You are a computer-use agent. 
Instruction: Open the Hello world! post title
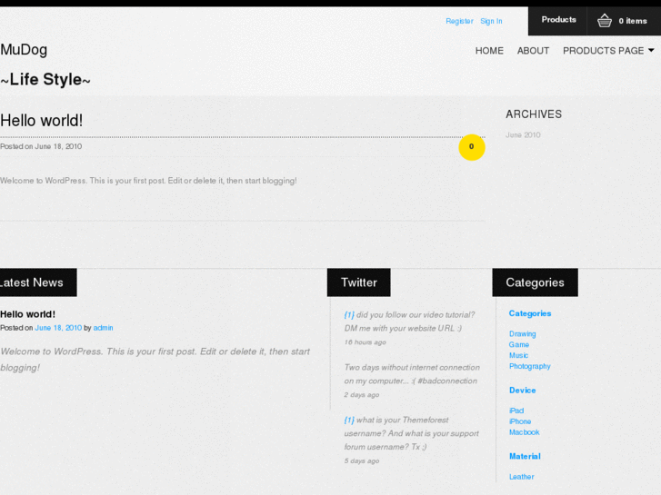[x=41, y=121]
